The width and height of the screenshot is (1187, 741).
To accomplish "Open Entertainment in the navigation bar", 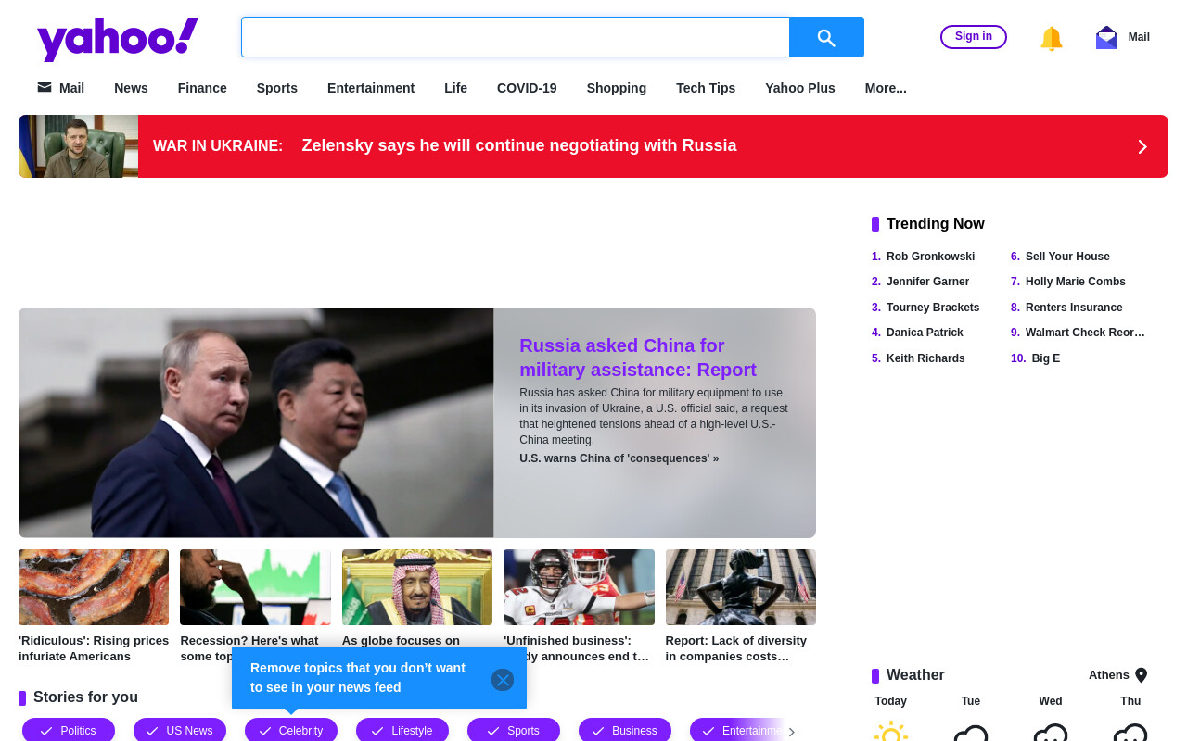I will [x=371, y=88].
